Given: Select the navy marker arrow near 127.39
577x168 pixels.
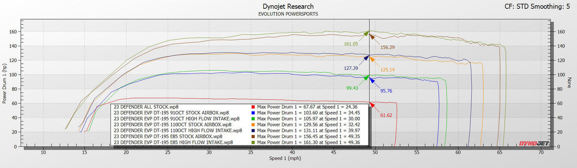Looking at the screenshot, I should tap(365, 58).
